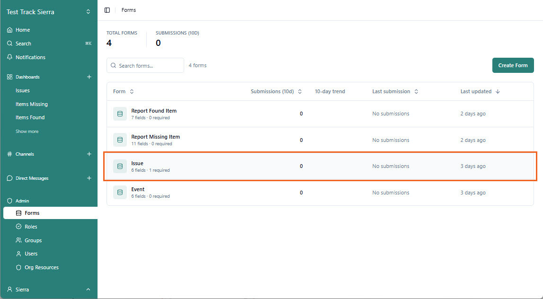
Task: Click the Channels hash icon
Action: pos(9,154)
